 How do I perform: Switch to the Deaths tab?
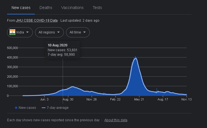pos(45,8)
